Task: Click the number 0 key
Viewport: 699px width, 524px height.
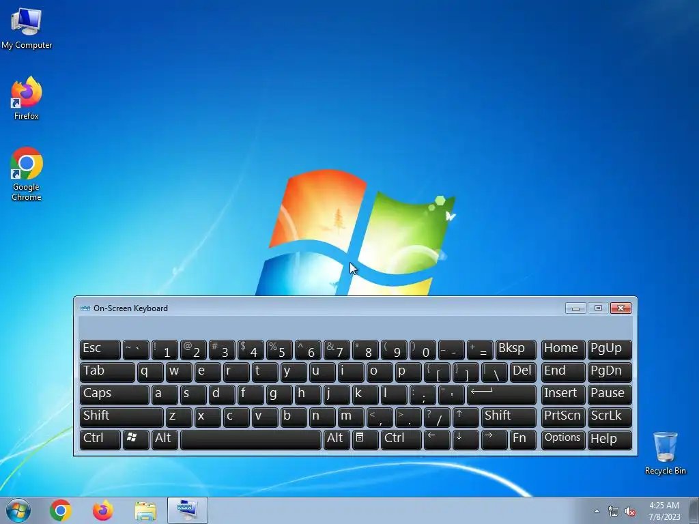Action: tap(422, 350)
